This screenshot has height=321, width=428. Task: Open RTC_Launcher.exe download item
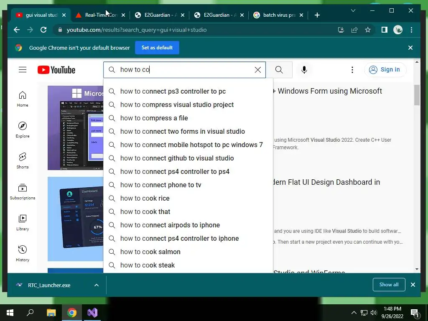(49, 285)
